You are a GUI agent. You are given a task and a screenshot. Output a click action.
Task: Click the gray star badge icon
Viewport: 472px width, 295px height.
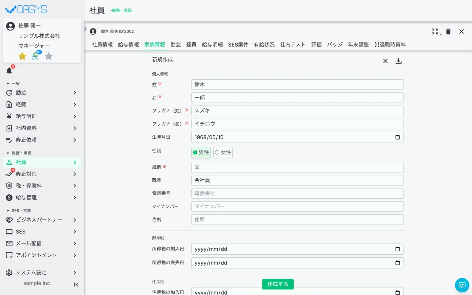tap(49, 56)
